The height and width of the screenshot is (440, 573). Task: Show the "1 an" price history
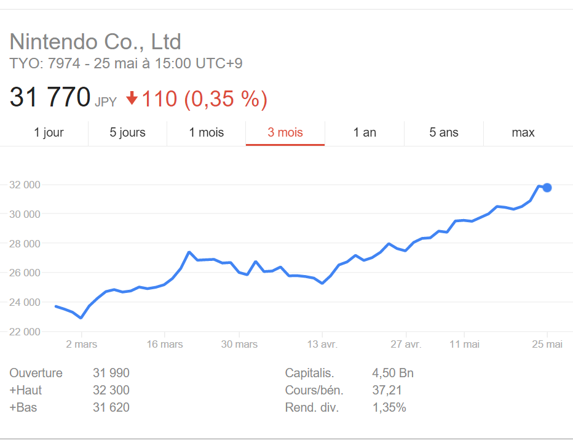point(365,132)
